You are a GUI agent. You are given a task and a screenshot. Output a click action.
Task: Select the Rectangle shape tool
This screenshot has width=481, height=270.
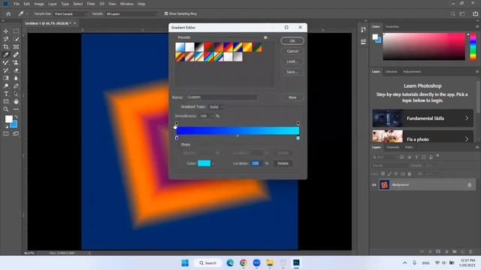tap(6, 101)
